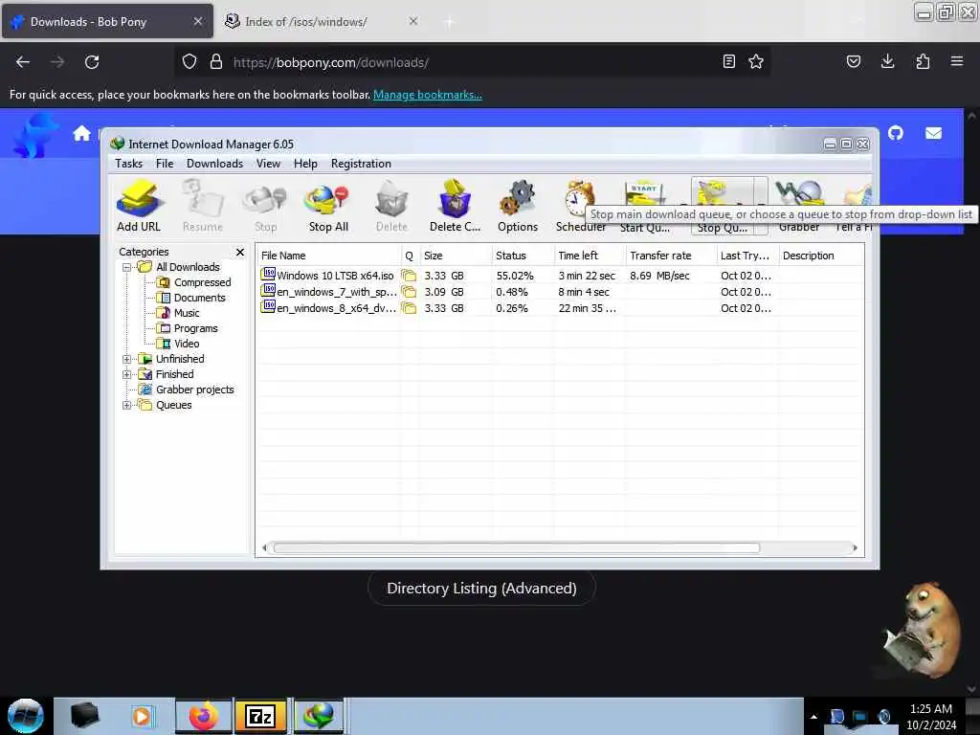Click the Stop All toolbar icon

click(x=328, y=206)
